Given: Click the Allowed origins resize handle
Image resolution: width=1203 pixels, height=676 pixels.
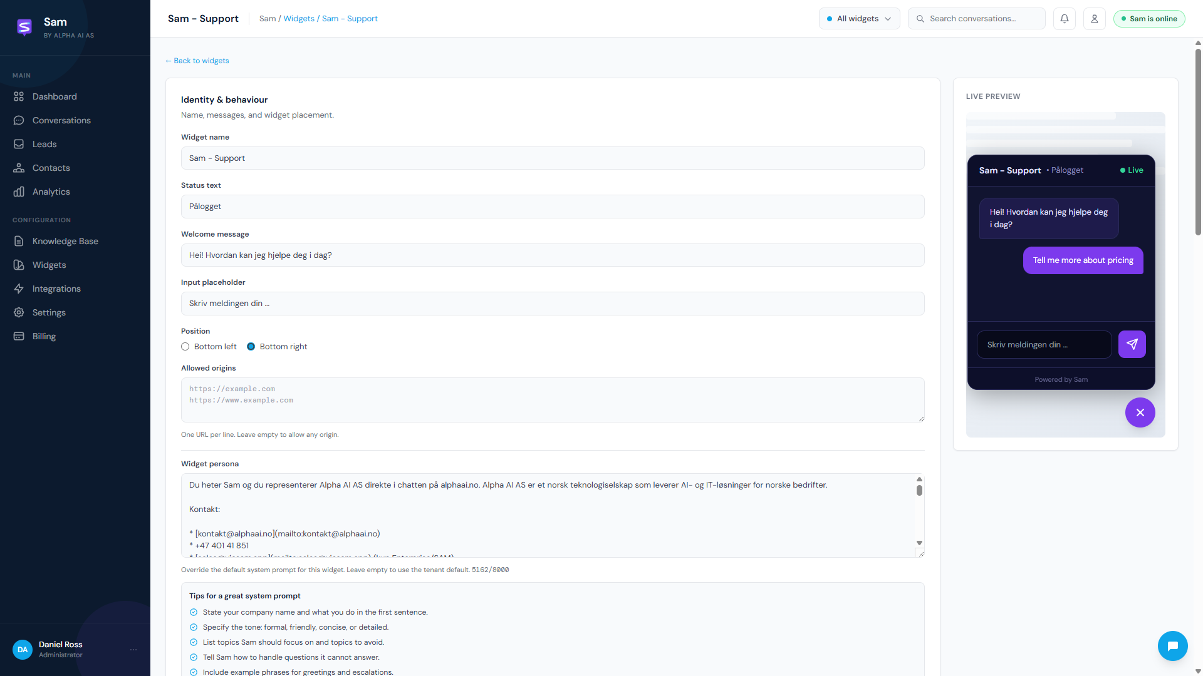Looking at the screenshot, I should (x=921, y=419).
